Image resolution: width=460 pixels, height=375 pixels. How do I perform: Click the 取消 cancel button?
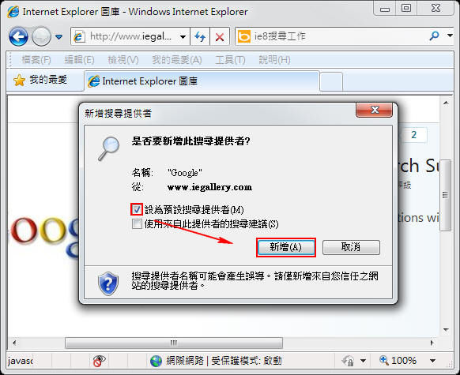coord(351,247)
